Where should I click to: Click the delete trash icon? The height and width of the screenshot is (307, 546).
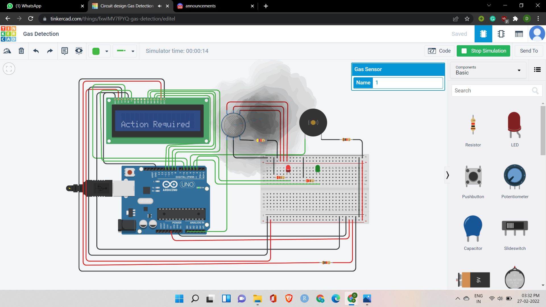pyautogui.click(x=21, y=51)
